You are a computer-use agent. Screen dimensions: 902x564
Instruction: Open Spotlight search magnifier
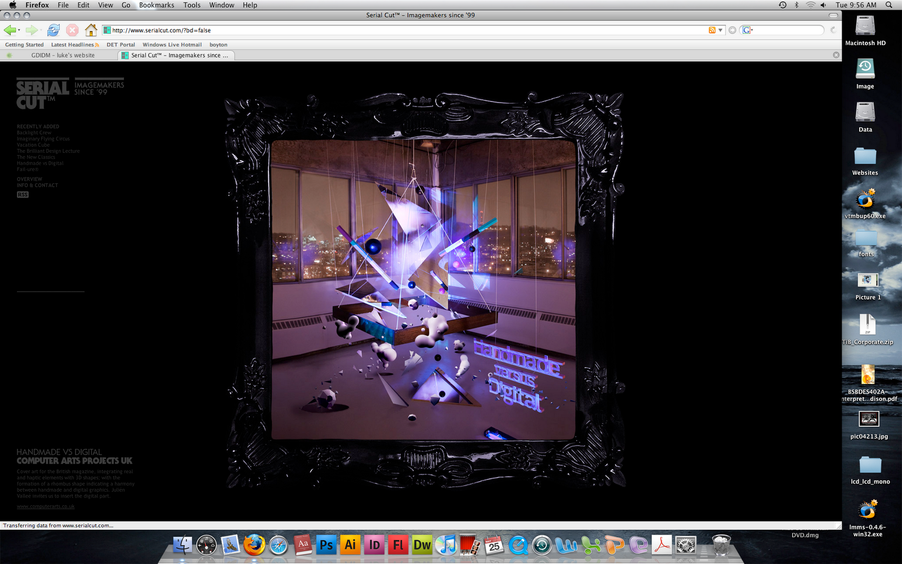tap(889, 5)
